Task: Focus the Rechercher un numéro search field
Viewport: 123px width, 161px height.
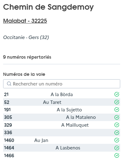Action: click(61, 84)
